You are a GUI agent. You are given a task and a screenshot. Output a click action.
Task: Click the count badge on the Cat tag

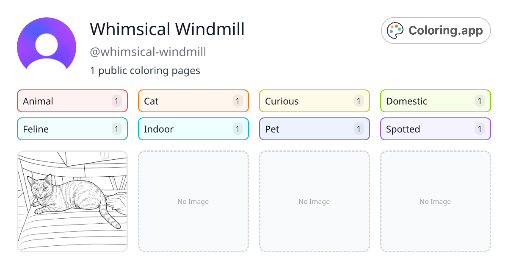(237, 101)
